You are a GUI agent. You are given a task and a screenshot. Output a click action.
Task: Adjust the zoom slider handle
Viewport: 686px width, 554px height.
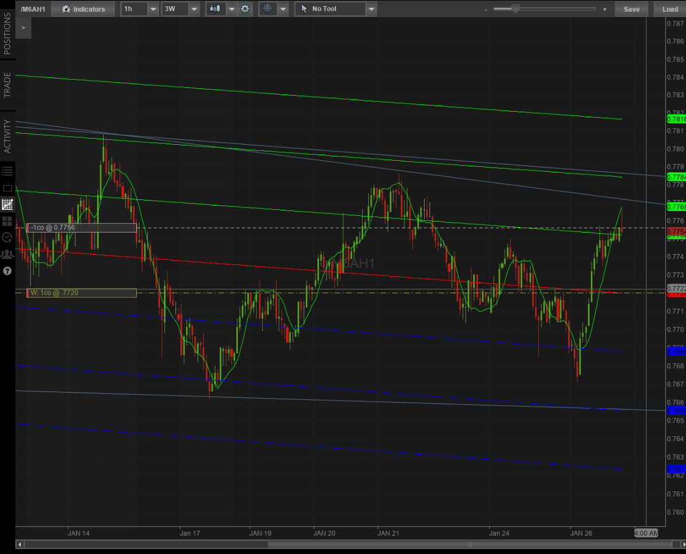(515, 9)
